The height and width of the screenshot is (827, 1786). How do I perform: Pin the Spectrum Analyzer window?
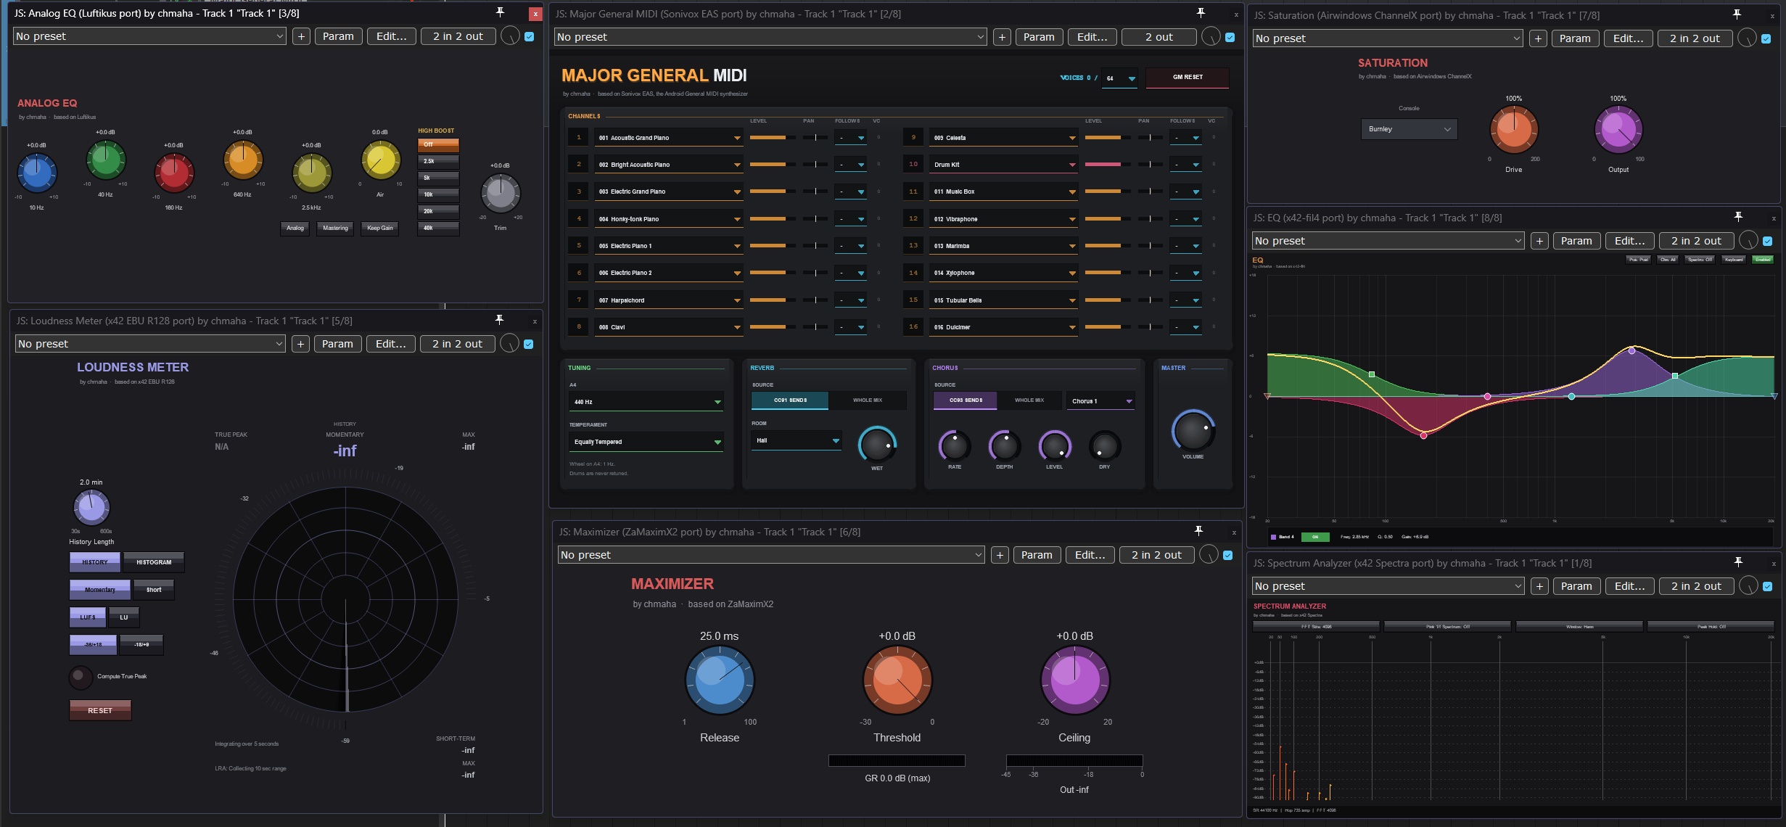coord(1738,562)
